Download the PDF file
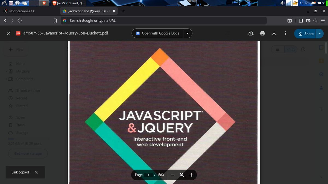 [x=274, y=33]
